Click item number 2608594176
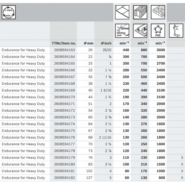 (65, 137)
